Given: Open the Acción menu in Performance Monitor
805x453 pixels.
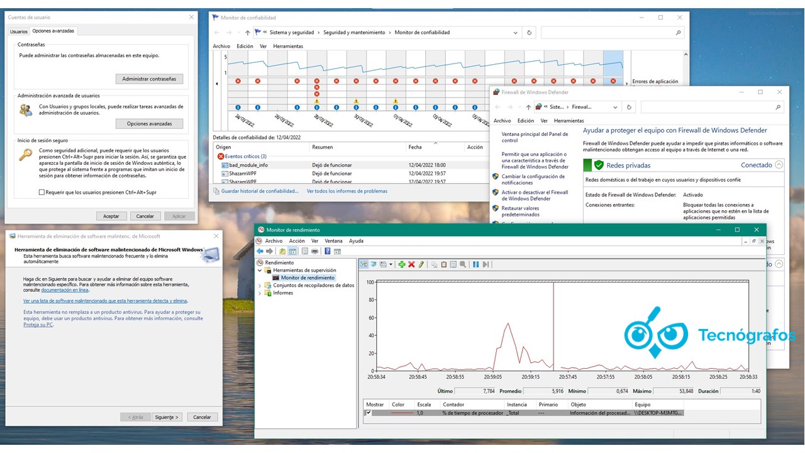Looking at the screenshot, I should point(296,241).
